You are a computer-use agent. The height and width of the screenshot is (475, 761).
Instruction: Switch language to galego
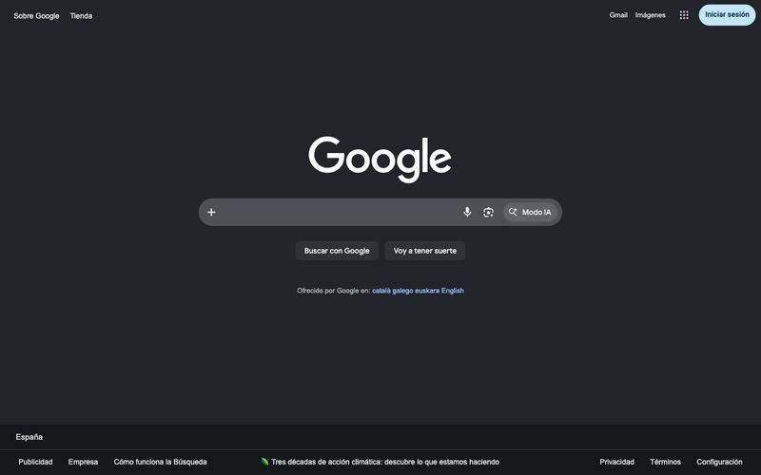click(x=402, y=291)
